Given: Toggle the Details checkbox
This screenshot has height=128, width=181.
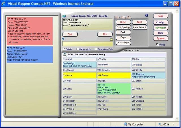Looking at the screenshot, I should point(64,49).
